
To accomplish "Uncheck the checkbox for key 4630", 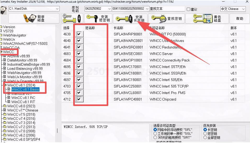I will (x=79, y=34).
